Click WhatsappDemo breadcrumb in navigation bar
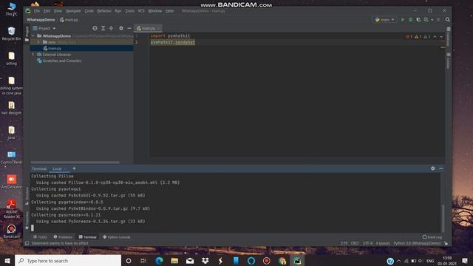The height and width of the screenshot is (266, 473). coord(41,20)
